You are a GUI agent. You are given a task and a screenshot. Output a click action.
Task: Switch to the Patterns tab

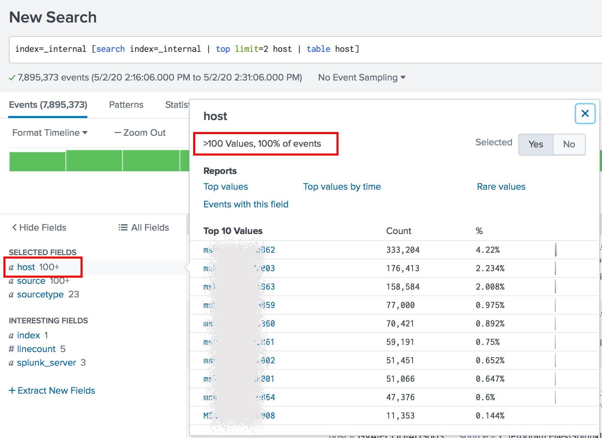coord(126,105)
